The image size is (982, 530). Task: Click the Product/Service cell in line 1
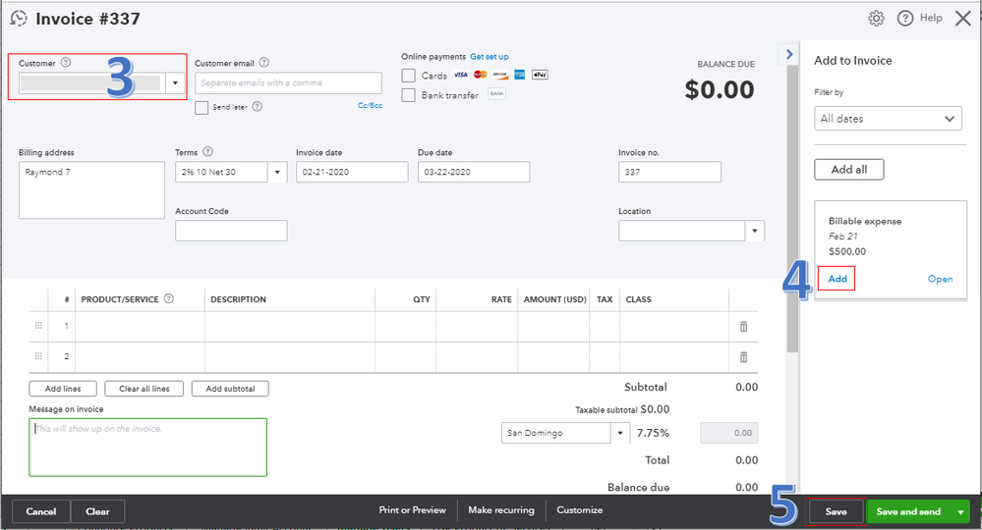[x=140, y=326]
